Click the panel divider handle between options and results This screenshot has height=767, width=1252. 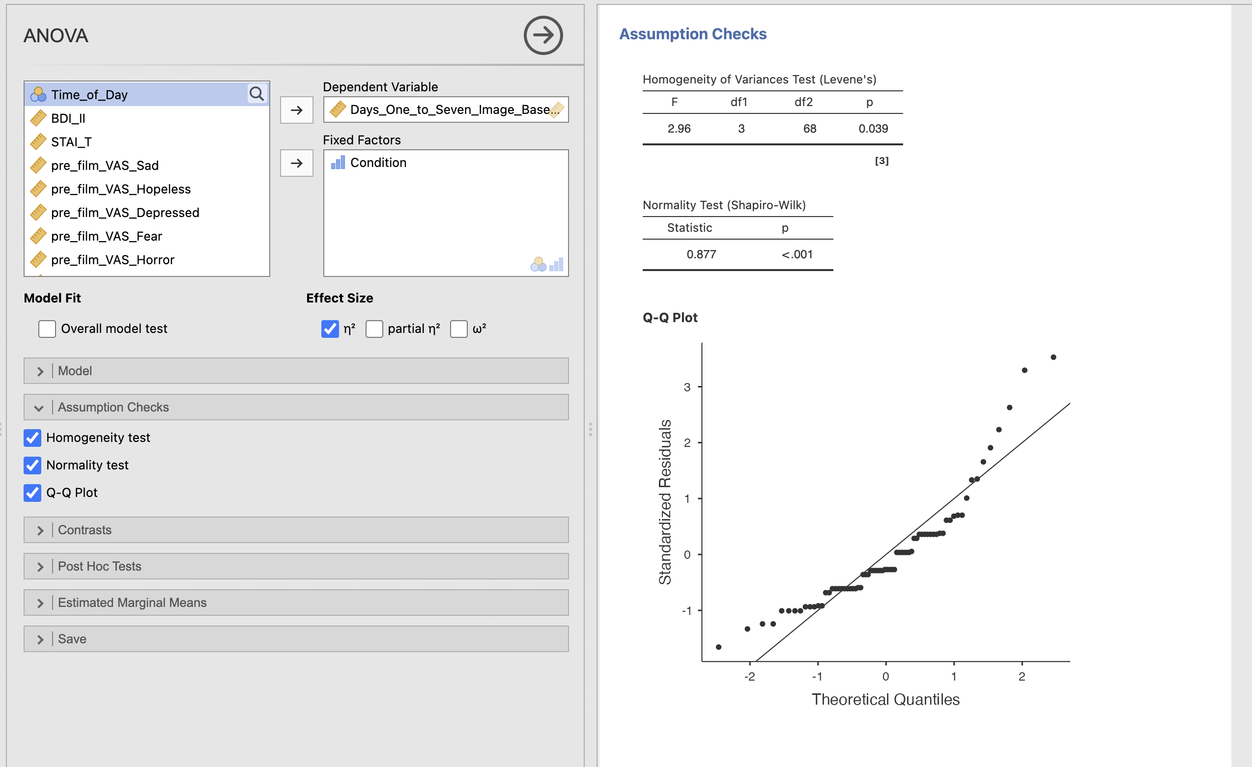click(591, 430)
